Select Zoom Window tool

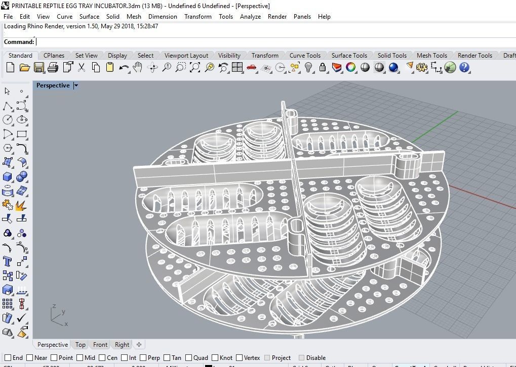180,68
